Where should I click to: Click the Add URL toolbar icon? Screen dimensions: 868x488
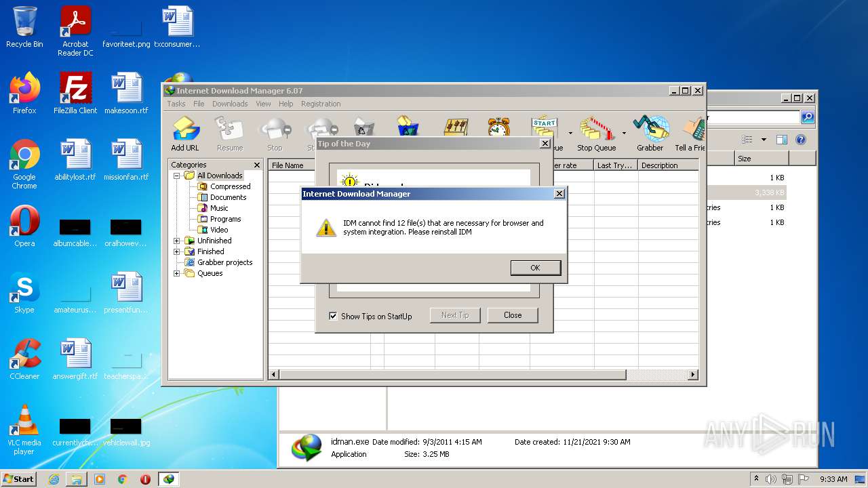point(185,134)
